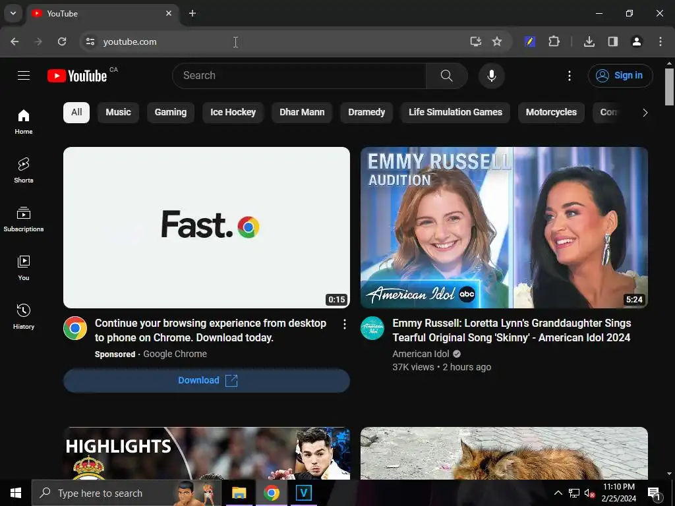This screenshot has width=675, height=506.
Task: Select the Life Simulation Games chip
Action: click(455, 112)
